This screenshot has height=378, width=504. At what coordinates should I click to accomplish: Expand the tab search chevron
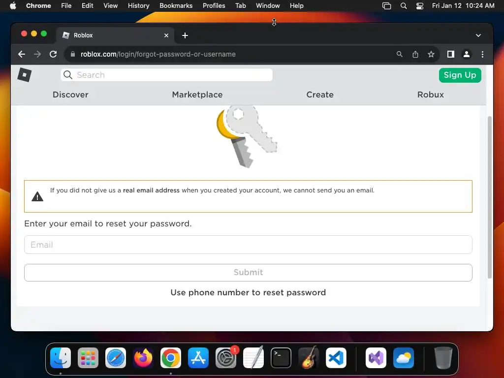478,35
